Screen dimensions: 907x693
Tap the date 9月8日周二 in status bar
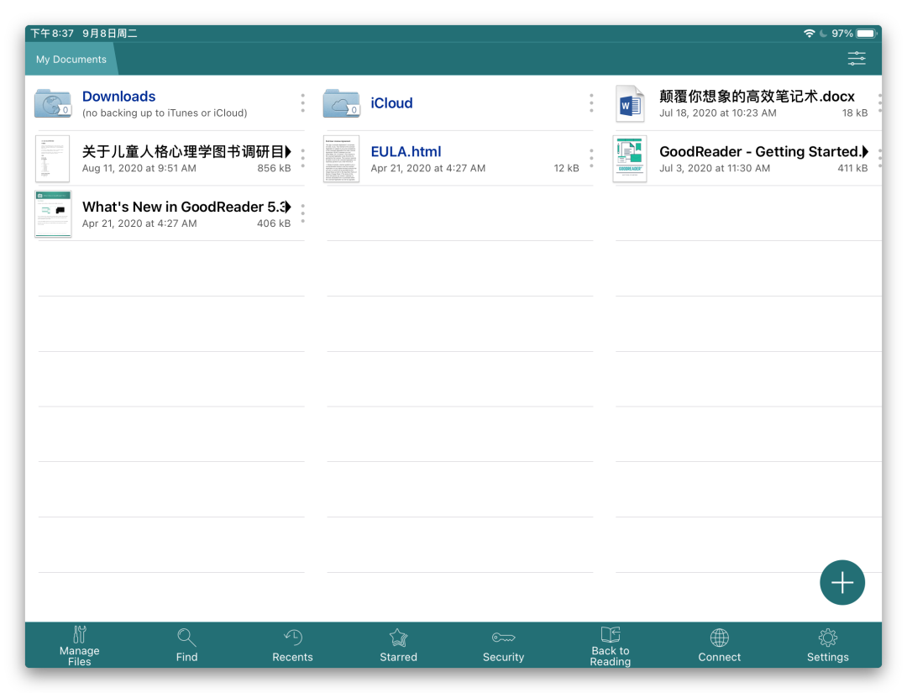110,34
